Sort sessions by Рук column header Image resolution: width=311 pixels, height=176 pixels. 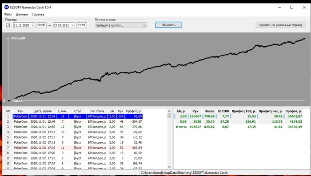[x=120, y=111]
